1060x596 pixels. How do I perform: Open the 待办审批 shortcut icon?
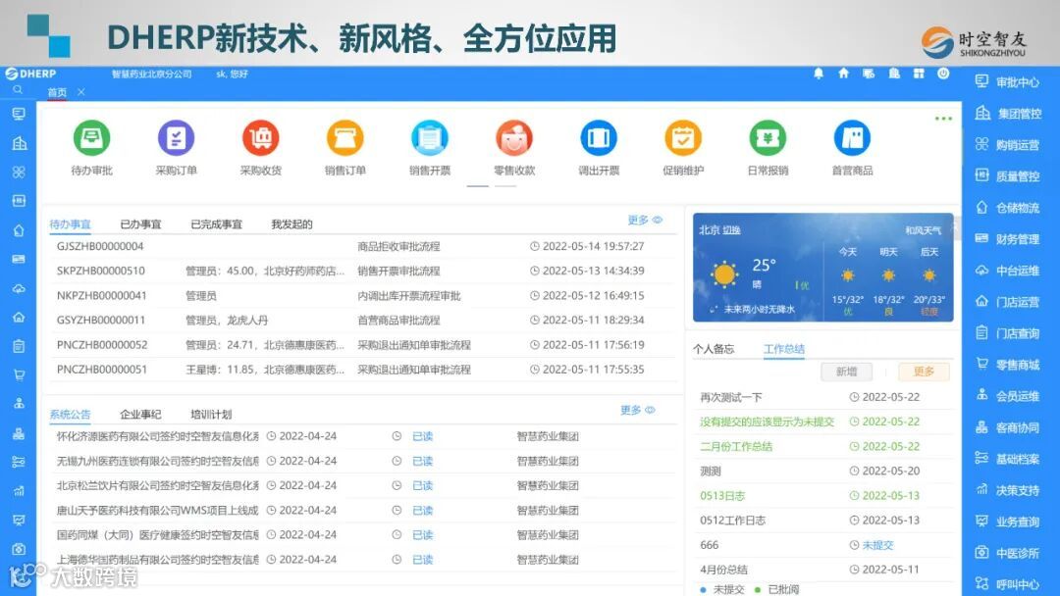[x=91, y=137]
